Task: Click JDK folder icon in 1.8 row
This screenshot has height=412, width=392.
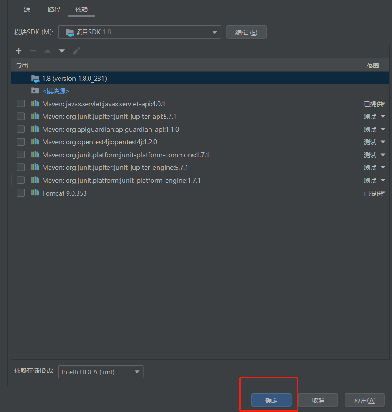Action: 35,78
